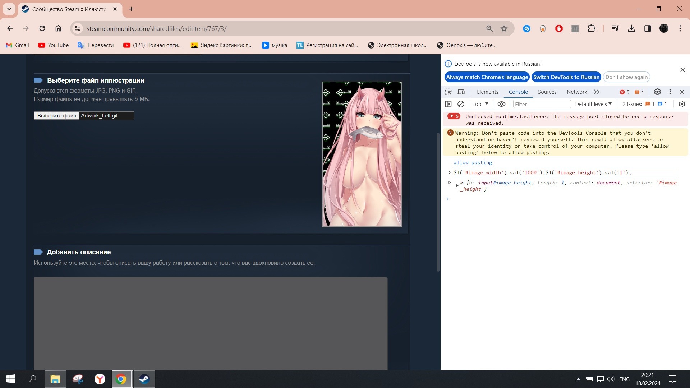Click the console Filter input field
This screenshot has width=690, height=388.
point(541,104)
